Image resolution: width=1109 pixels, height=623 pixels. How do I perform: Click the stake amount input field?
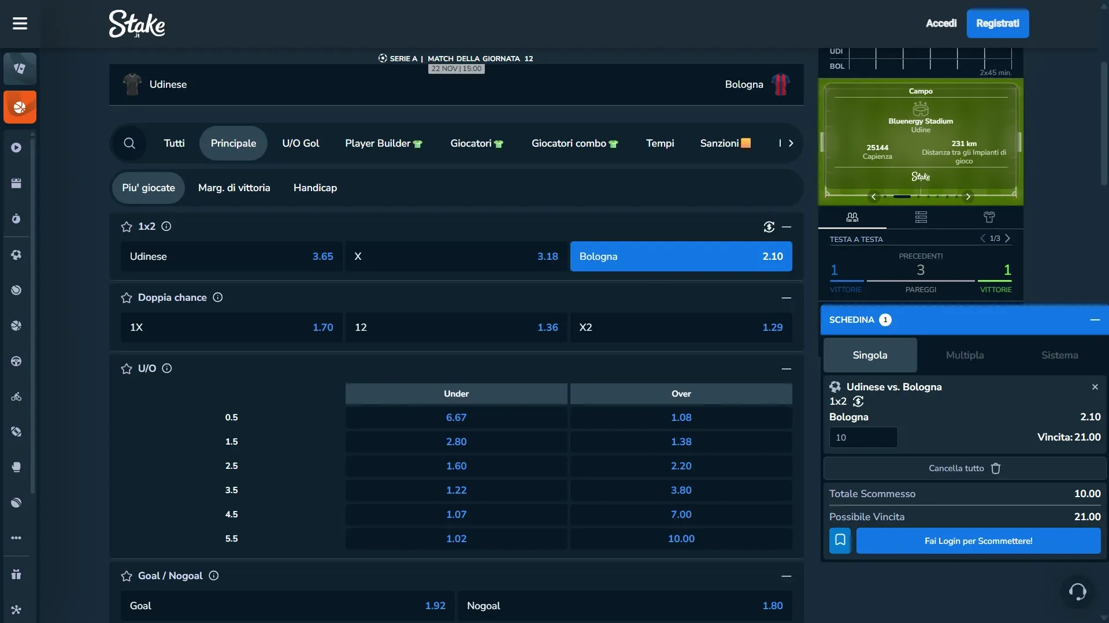[863, 438]
